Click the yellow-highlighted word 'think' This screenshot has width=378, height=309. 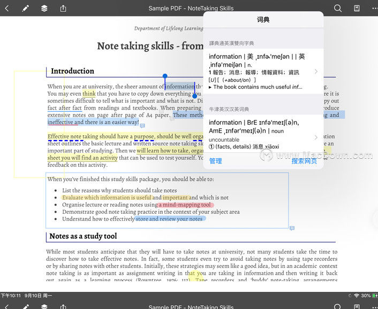point(89,94)
